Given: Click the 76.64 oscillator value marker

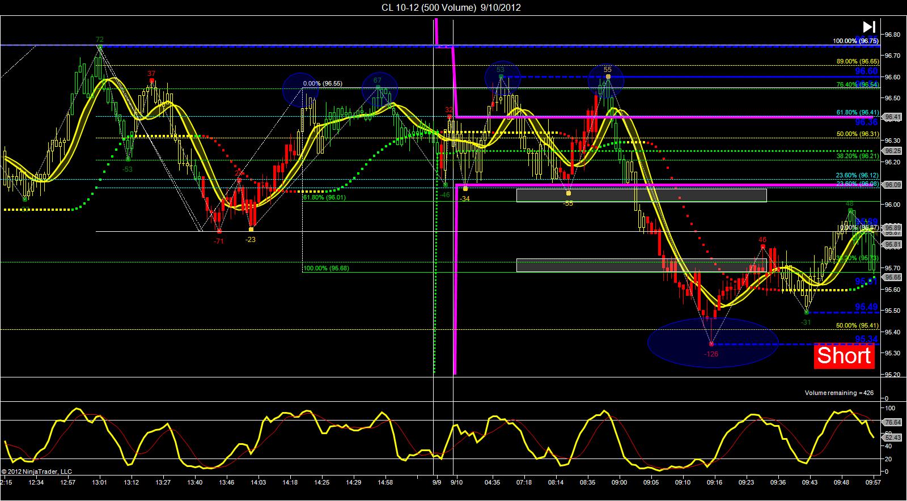Looking at the screenshot, I should 893,422.
